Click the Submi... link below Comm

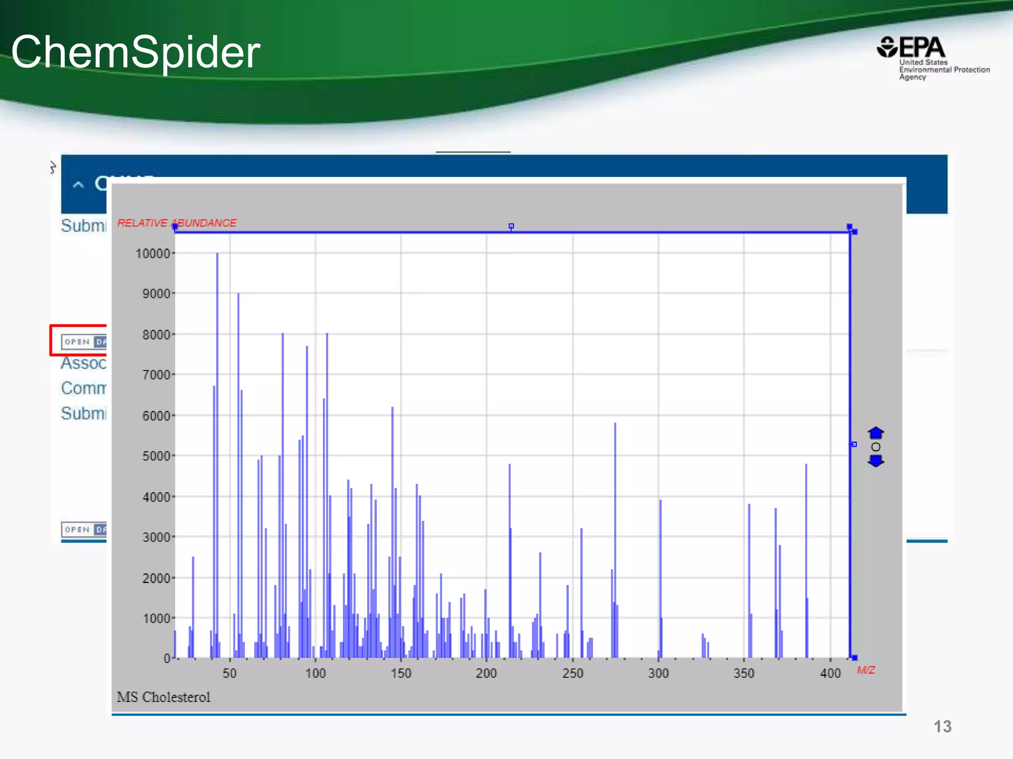(x=84, y=414)
